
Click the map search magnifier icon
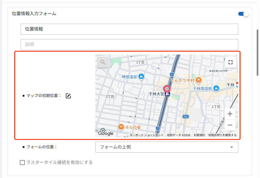tap(103, 62)
